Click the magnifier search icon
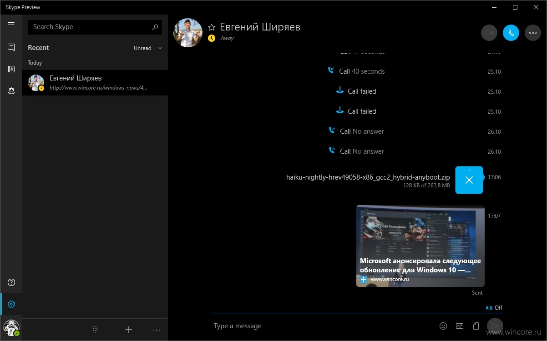The image size is (547, 341). [155, 27]
